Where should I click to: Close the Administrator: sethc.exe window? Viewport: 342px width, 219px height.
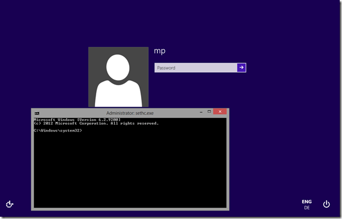coord(220,112)
